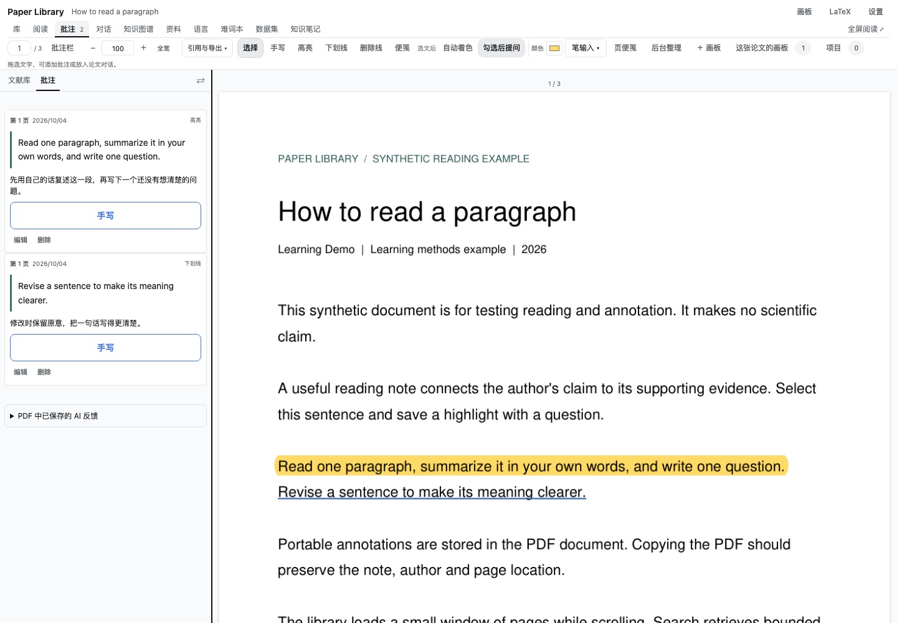897x623 pixels.
Task: Swap the sidebar panel position icon
Action: pyautogui.click(x=201, y=80)
